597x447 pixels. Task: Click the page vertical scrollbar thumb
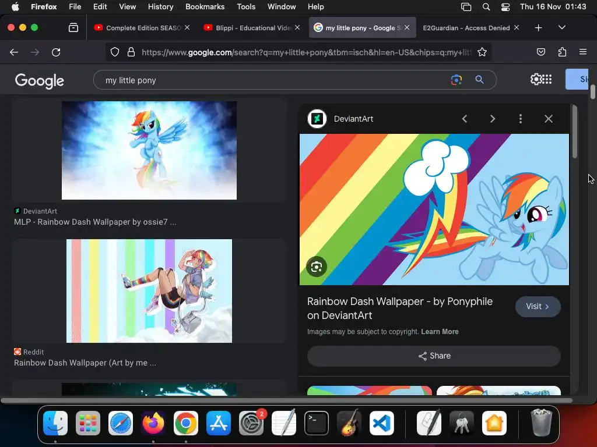592,92
